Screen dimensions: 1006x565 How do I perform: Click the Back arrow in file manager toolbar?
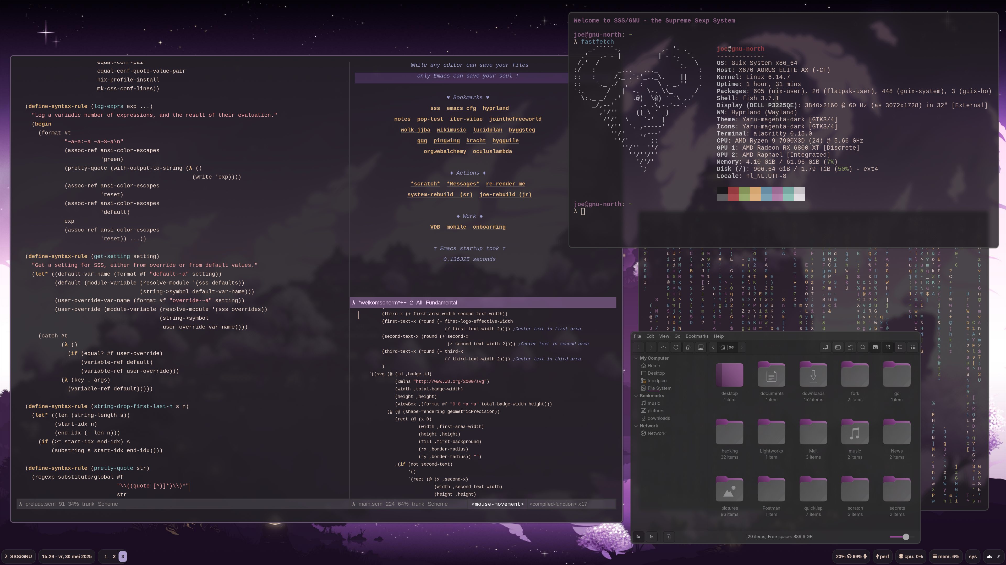[x=638, y=347]
